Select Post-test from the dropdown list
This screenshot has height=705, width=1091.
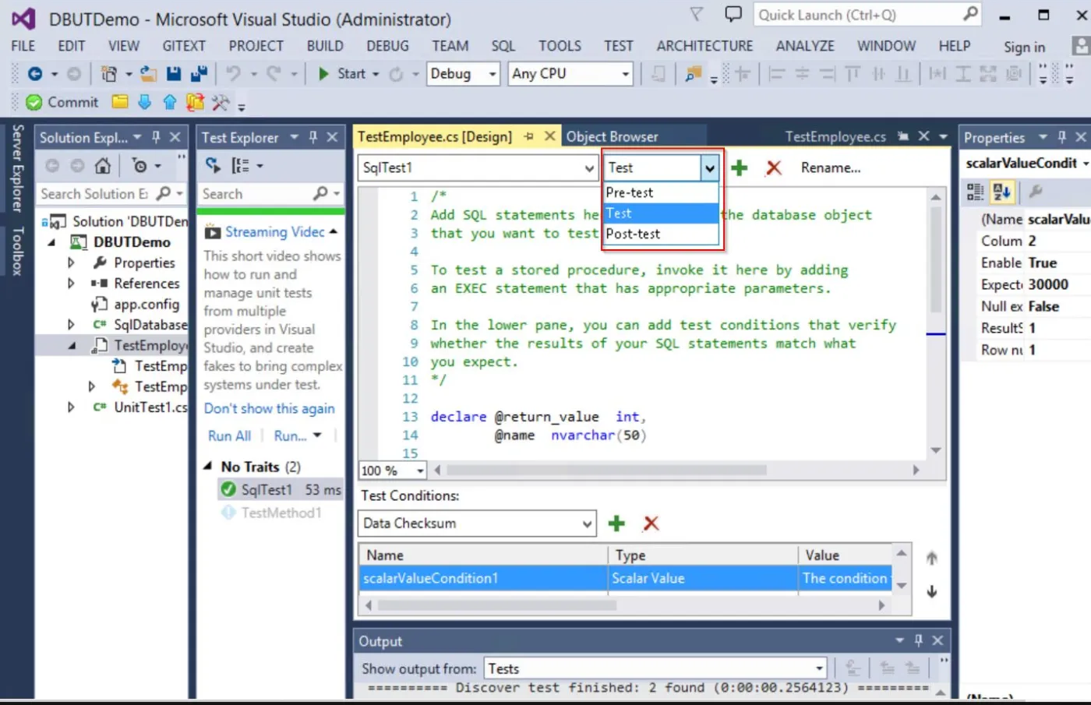click(x=661, y=234)
